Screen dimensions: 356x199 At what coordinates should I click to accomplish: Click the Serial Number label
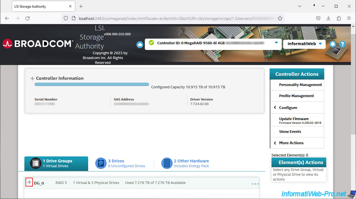click(46, 99)
